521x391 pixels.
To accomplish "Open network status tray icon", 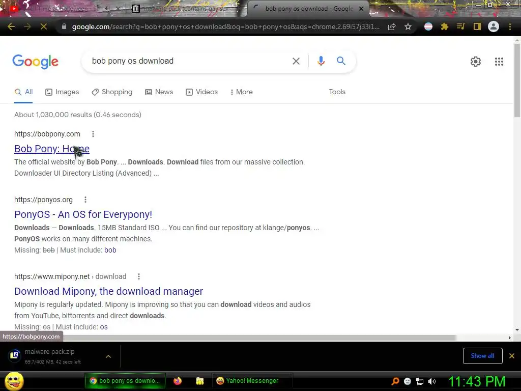I will pyautogui.click(x=420, y=381).
